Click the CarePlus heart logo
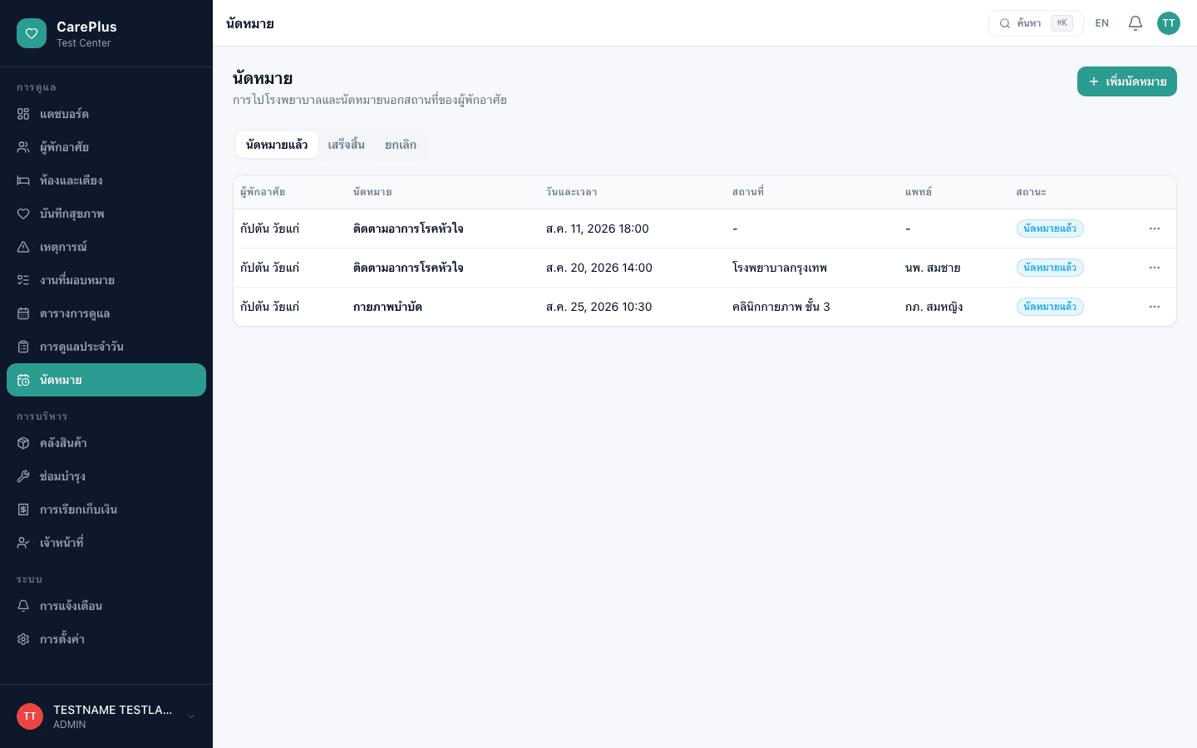Image resolution: width=1197 pixels, height=748 pixels. coord(32,33)
